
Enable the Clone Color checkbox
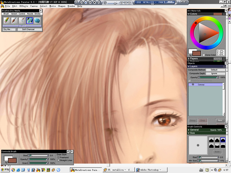coord(204,55)
